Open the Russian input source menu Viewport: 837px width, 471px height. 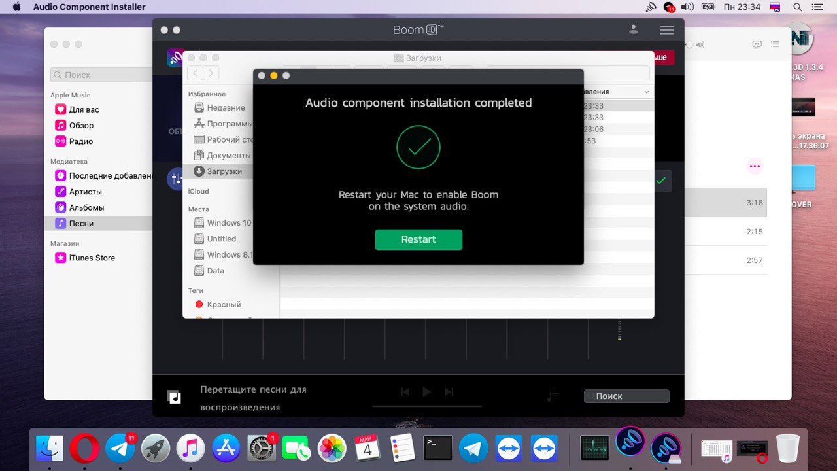pos(776,7)
